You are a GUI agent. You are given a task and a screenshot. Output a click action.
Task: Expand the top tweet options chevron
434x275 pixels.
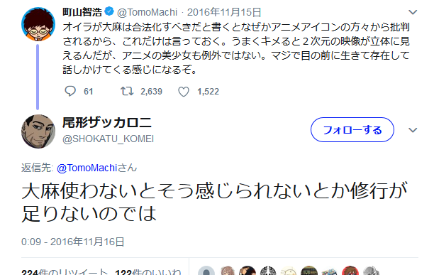click(413, 12)
